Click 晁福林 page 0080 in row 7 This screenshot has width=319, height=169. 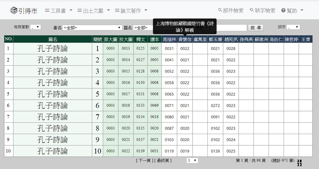tap(169, 117)
